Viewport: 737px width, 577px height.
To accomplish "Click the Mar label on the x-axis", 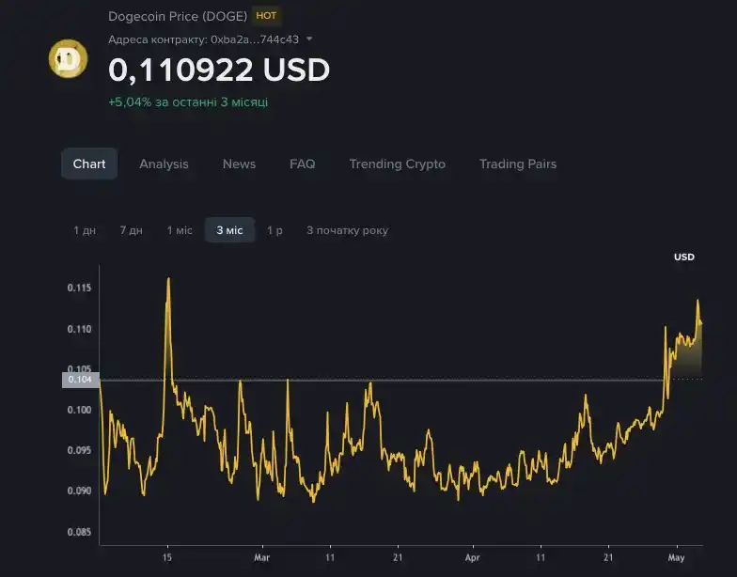I will (x=261, y=558).
